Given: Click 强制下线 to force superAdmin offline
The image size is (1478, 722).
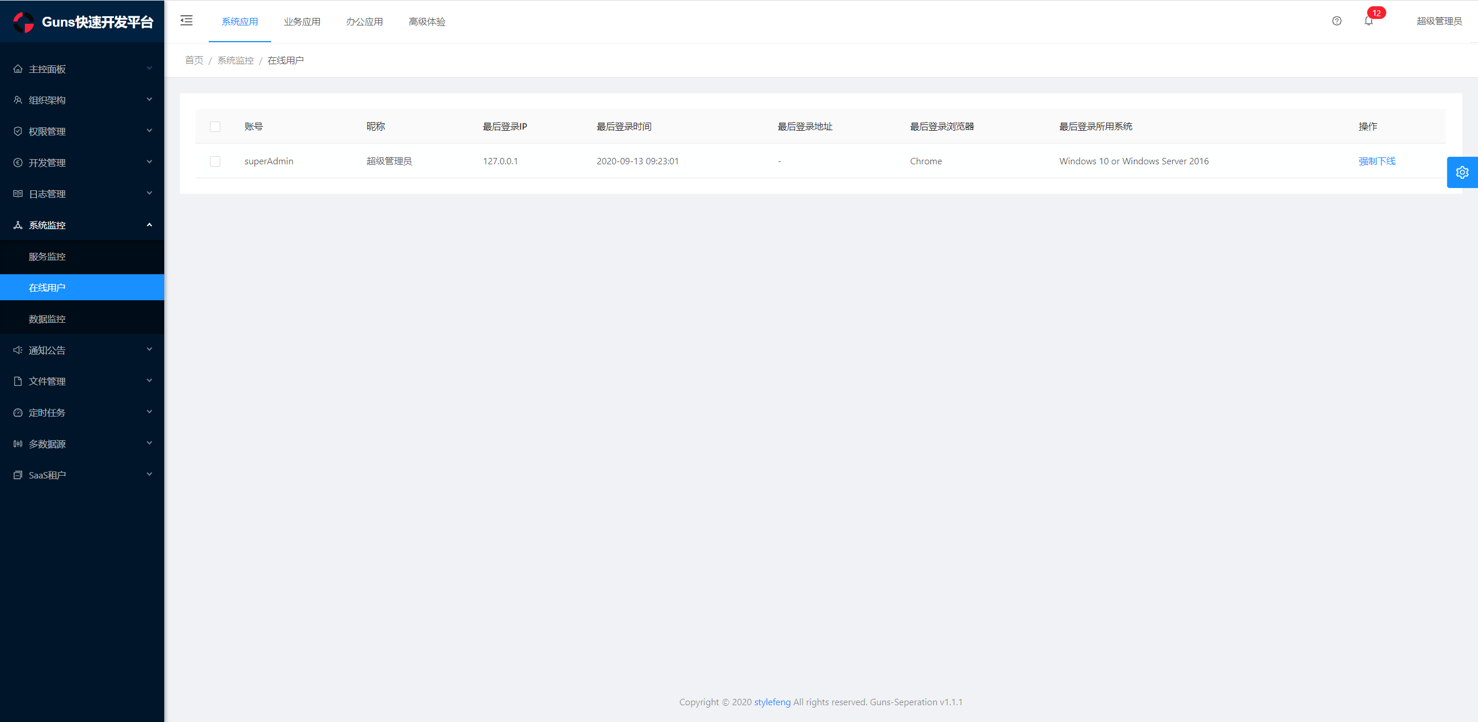Looking at the screenshot, I should (x=1376, y=161).
